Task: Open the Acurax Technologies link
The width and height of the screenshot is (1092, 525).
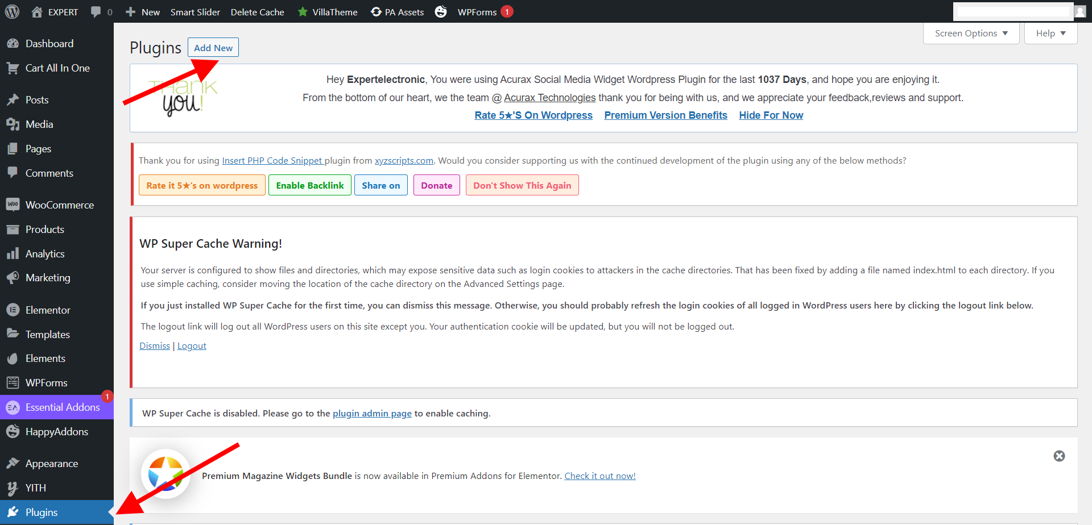Action: [x=549, y=98]
